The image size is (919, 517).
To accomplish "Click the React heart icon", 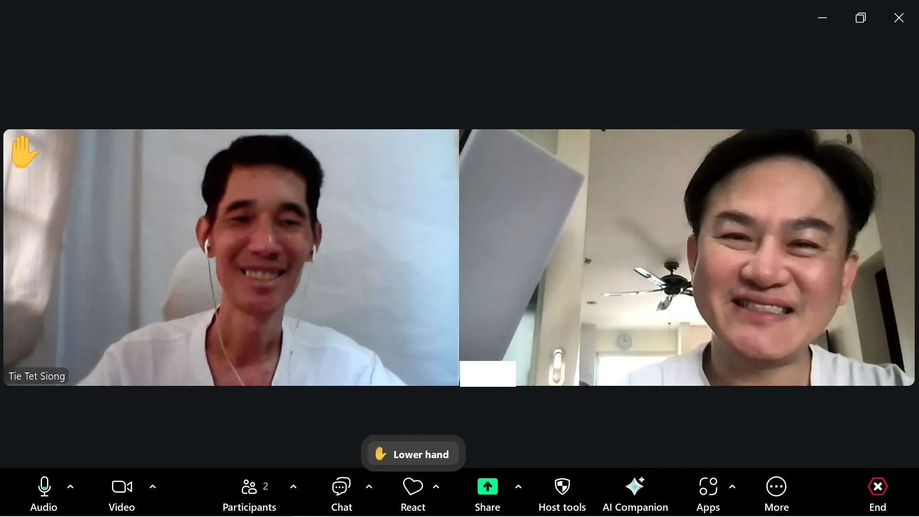I will click(x=413, y=487).
